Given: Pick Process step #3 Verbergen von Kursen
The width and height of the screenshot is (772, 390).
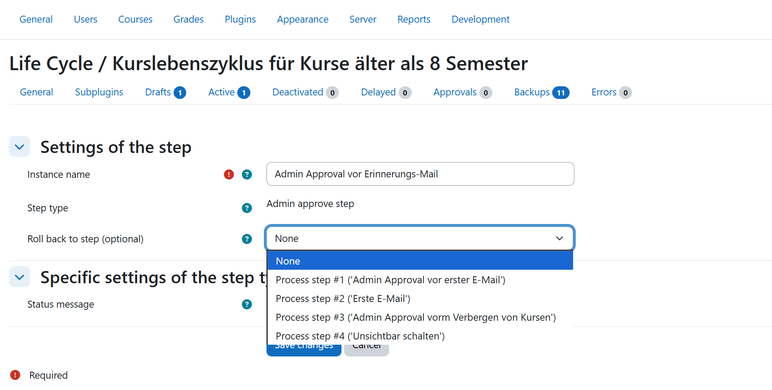Looking at the screenshot, I should (416, 317).
